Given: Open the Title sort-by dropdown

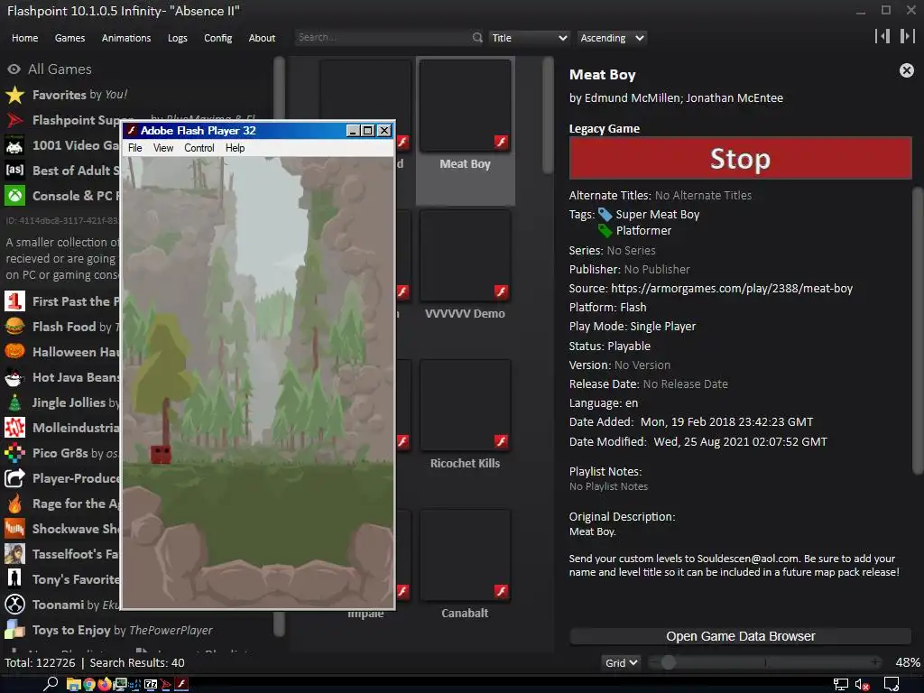Looking at the screenshot, I should pos(529,38).
